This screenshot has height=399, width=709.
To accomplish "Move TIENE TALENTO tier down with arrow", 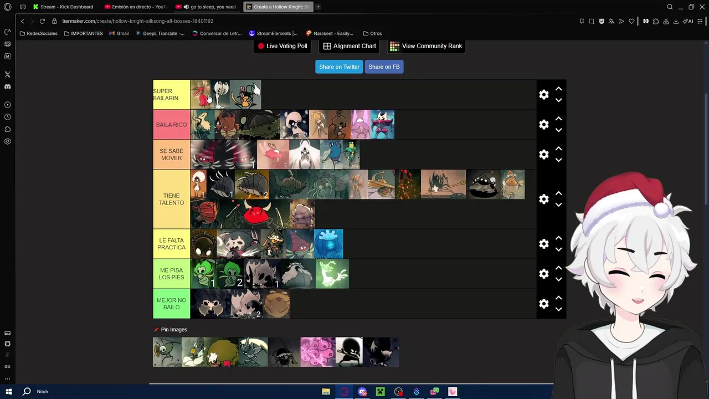I will [x=558, y=204].
